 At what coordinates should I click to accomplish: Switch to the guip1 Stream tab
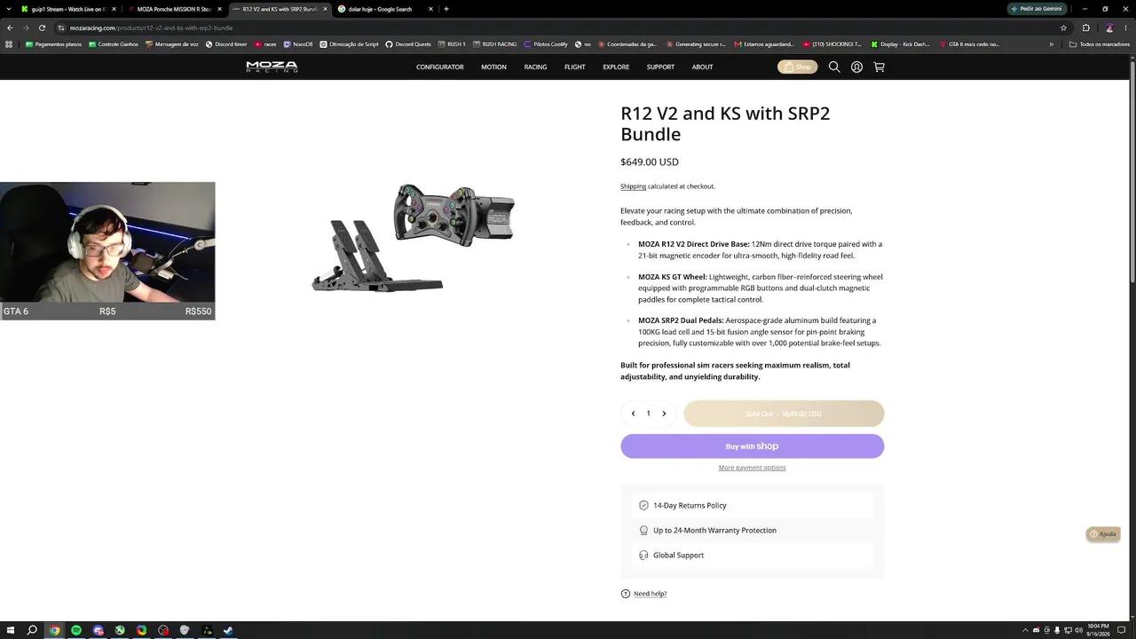pos(67,9)
